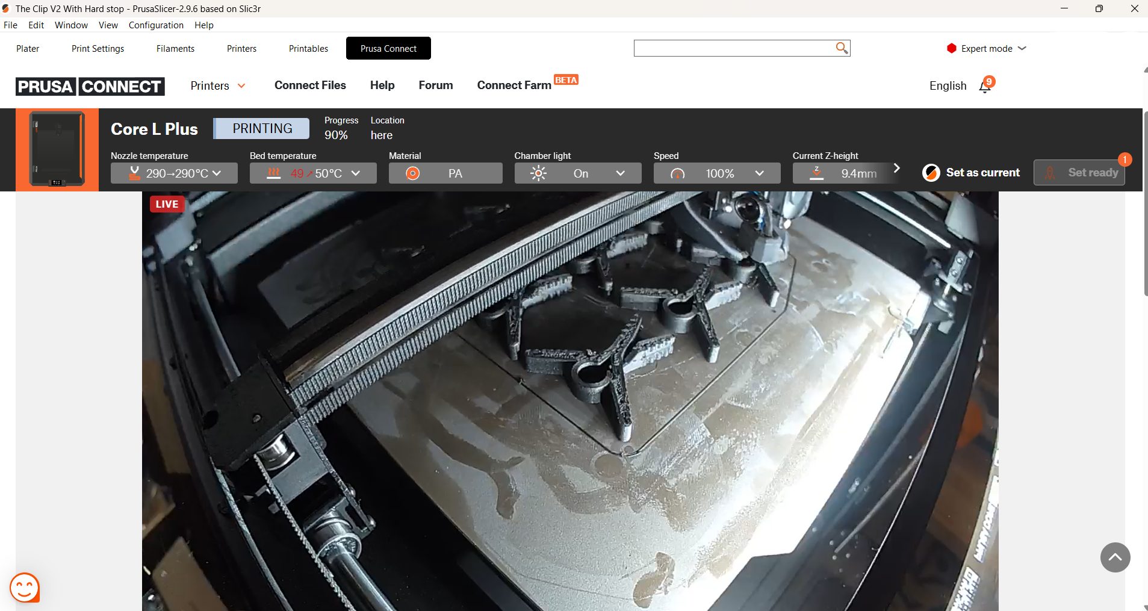1148x611 pixels.
Task: Click the speed gauge icon
Action: pos(678,173)
